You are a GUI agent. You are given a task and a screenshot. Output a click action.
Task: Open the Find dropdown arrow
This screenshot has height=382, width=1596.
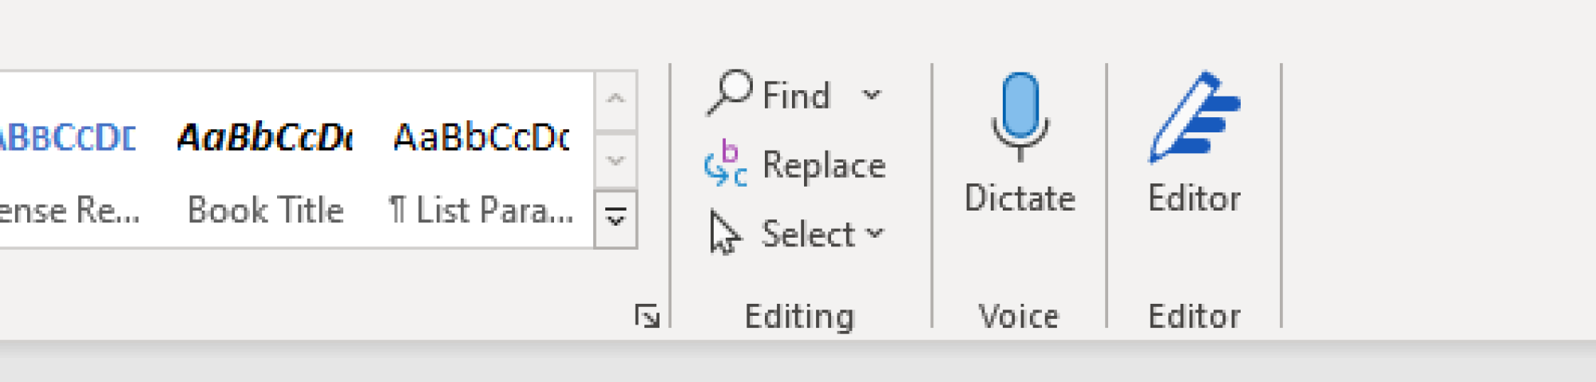(x=872, y=95)
